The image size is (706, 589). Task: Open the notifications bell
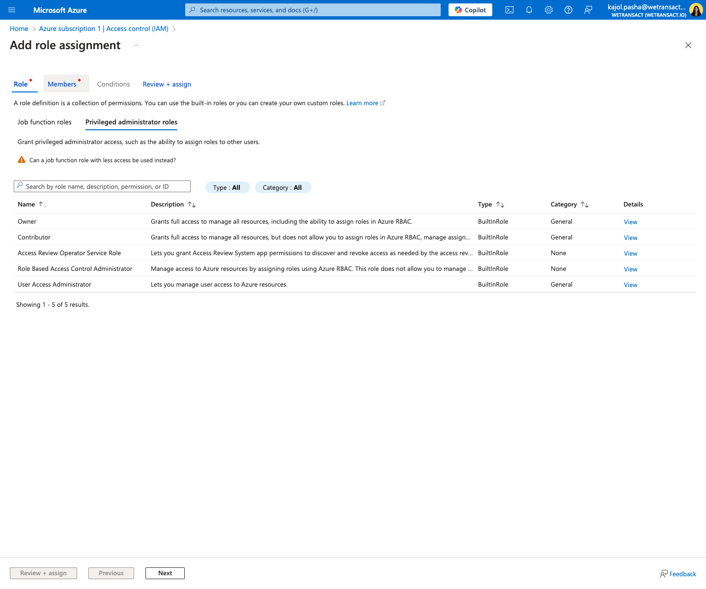[x=529, y=10]
